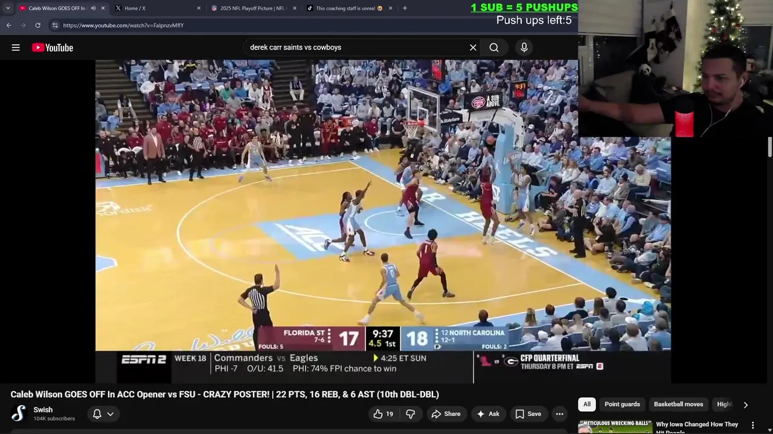The image size is (773, 434).
Task: Show more filter chips with arrow
Action: (745, 405)
